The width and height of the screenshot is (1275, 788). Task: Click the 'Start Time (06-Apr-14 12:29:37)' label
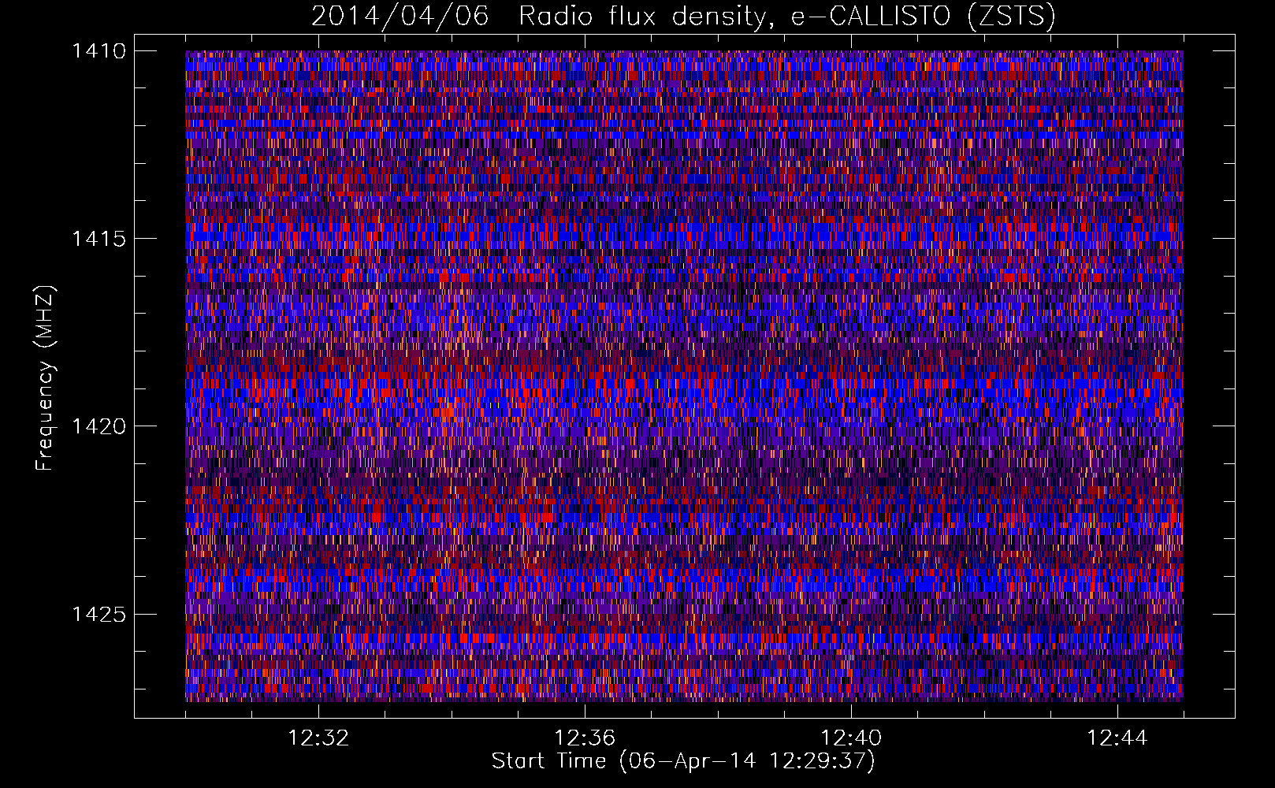[683, 761]
